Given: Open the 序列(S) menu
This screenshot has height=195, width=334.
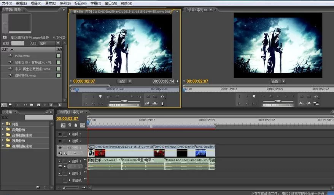Looking at the screenshot, I should click(x=65, y=3).
